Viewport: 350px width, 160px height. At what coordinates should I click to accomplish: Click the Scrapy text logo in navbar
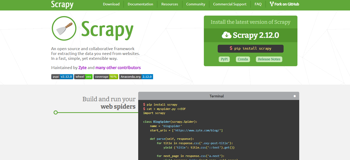pyautogui.click(x=62, y=4)
